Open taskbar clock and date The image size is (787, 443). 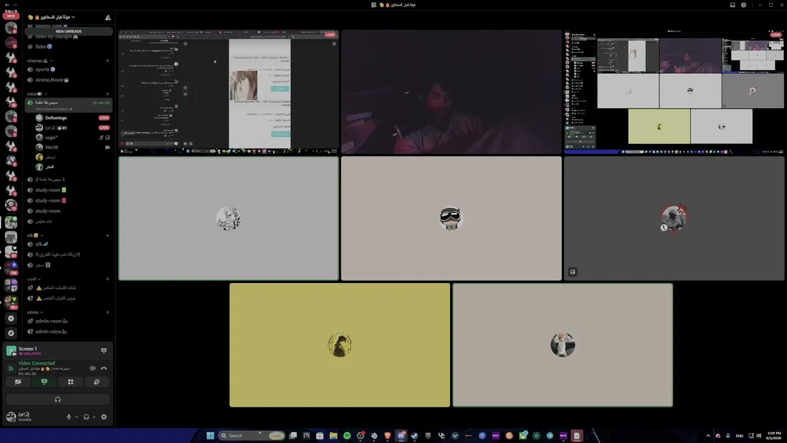click(773, 436)
